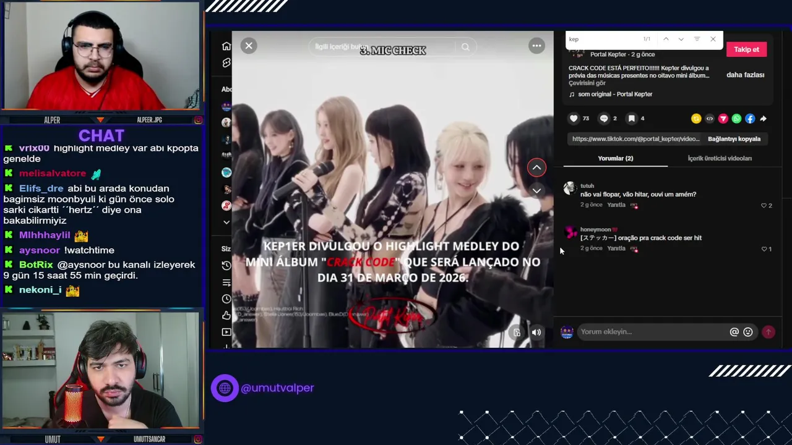This screenshot has width=792, height=445.
Task: Click the 'İlgili içeriği bulun' search field
Action: pyautogui.click(x=384, y=47)
